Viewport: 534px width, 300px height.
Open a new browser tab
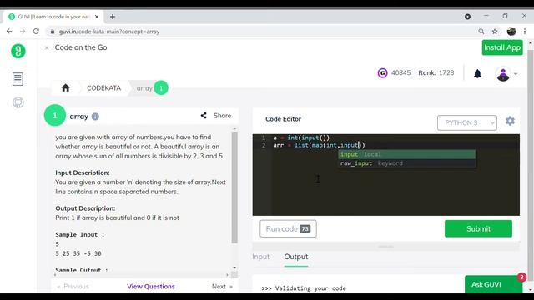113,17
